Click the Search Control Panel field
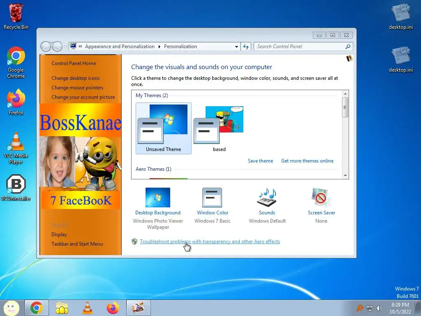 (x=303, y=46)
